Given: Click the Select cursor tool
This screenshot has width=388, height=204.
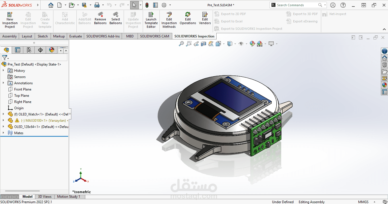Looking at the screenshot, I should (134, 5).
